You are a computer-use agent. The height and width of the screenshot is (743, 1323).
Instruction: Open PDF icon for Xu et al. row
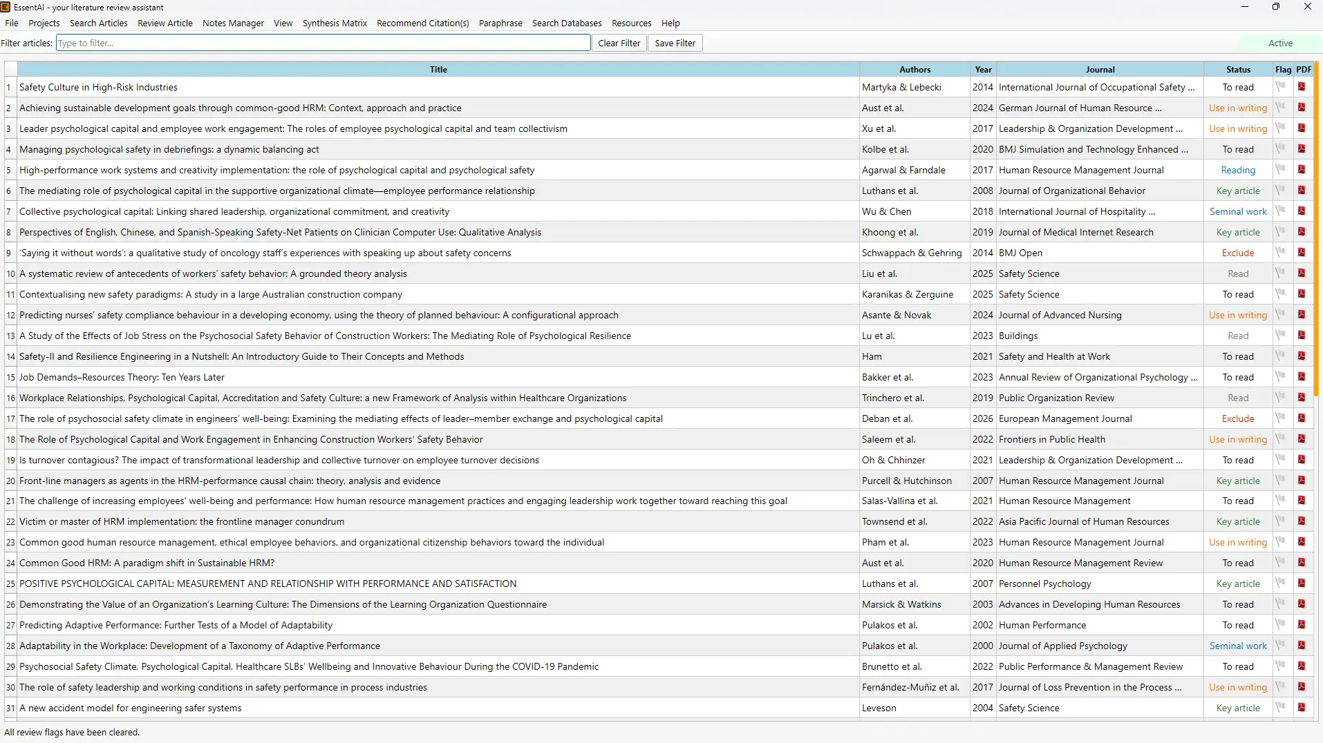click(x=1302, y=128)
